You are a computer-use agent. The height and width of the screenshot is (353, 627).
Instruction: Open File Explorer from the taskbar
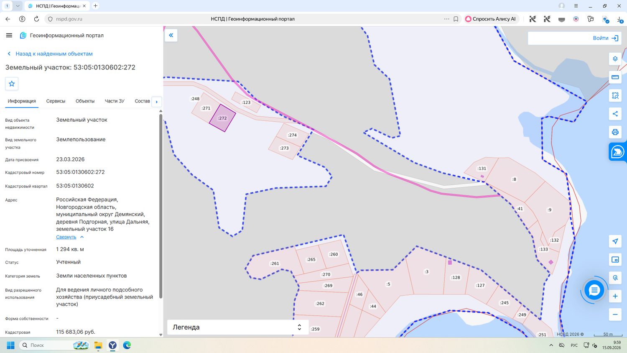[98, 345]
